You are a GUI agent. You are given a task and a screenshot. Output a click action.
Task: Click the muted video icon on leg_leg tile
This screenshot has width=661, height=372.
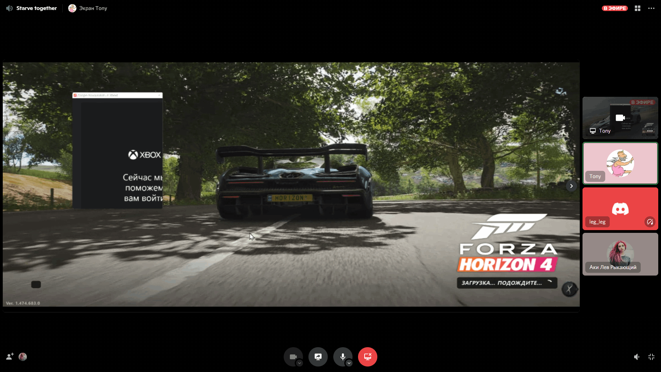pyautogui.click(x=650, y=222)
